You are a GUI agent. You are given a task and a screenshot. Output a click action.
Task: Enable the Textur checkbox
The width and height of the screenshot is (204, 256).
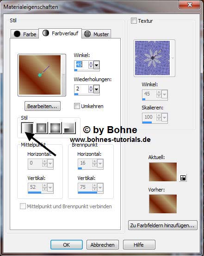[x=134, y=21]
